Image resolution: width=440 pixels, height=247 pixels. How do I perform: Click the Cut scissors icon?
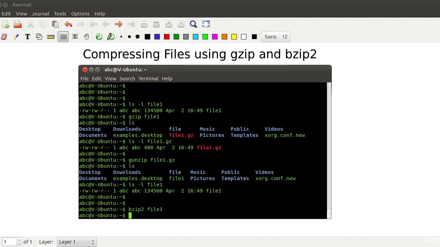[31, 24]
